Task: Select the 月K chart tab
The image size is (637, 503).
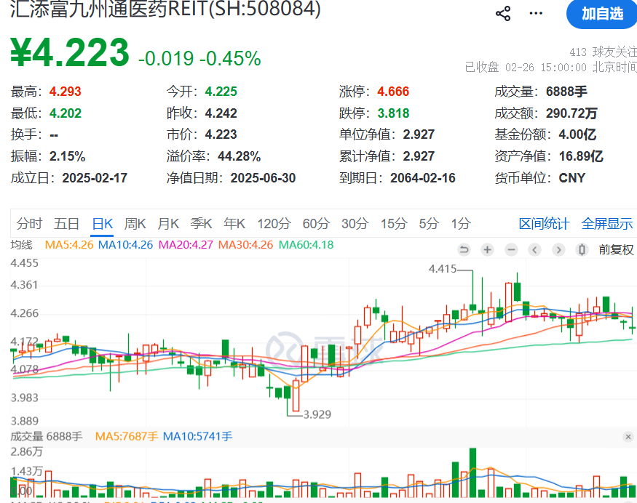Action: click(x=169, y=223)
